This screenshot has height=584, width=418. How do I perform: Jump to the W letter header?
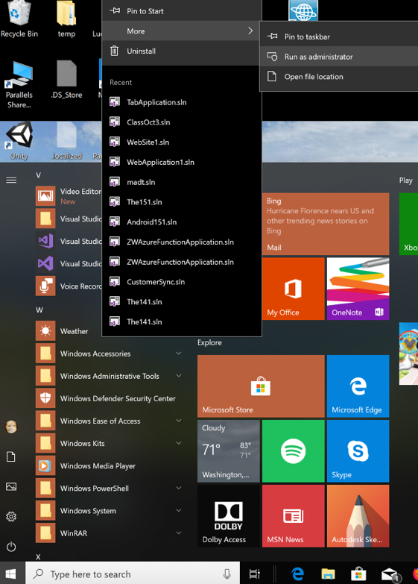pyautogui.click(x=39, y=310)
